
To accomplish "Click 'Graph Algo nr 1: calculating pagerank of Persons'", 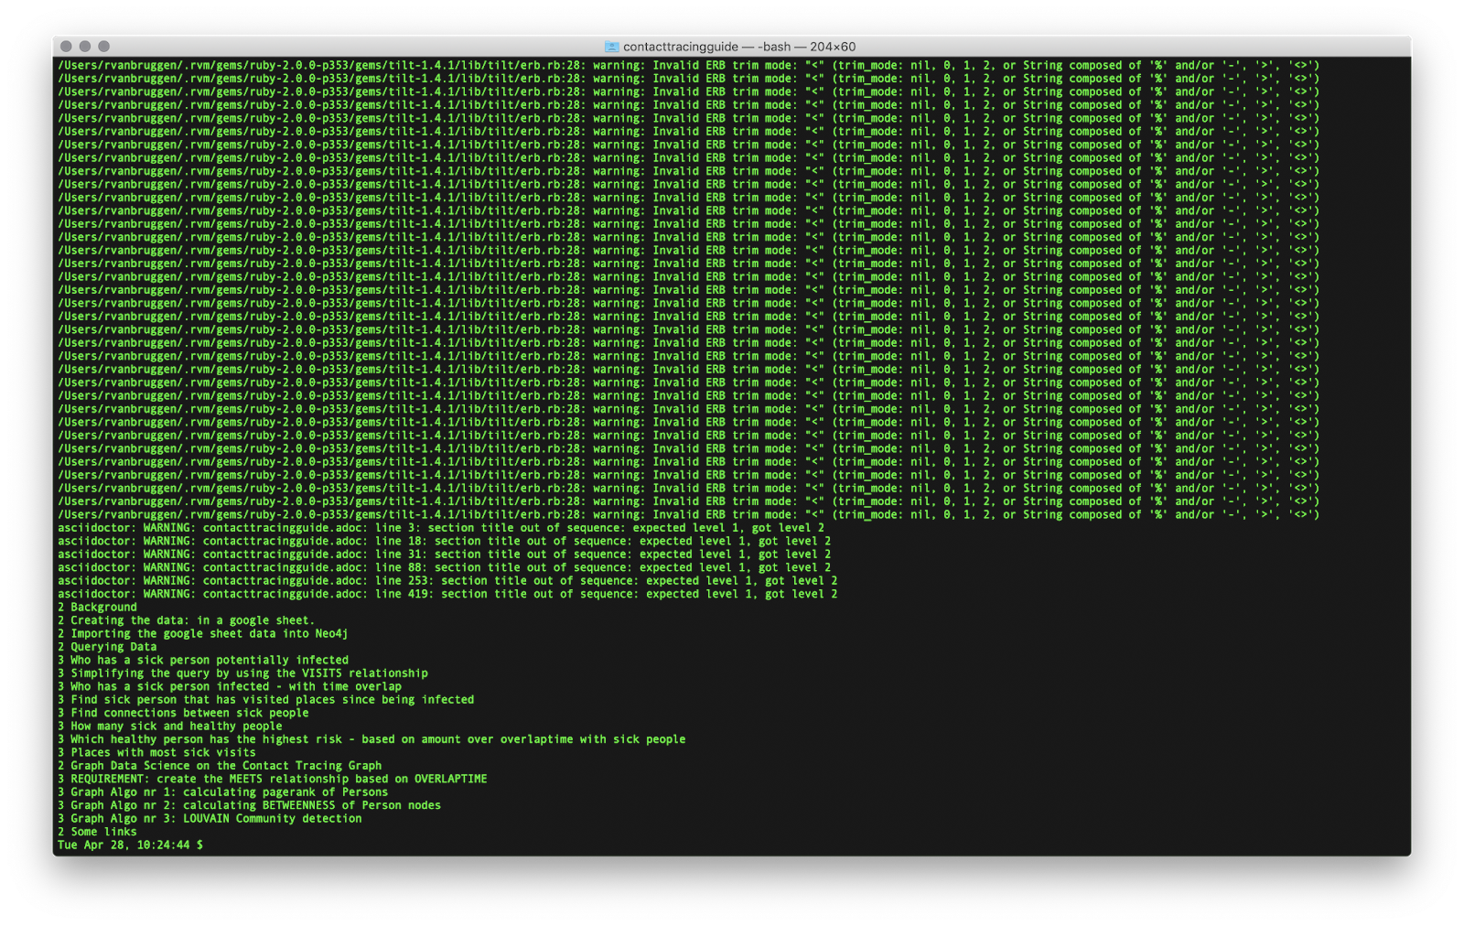I will [229, 792].
